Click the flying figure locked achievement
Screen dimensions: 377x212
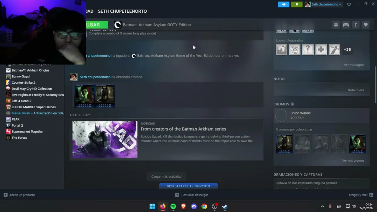334,49
